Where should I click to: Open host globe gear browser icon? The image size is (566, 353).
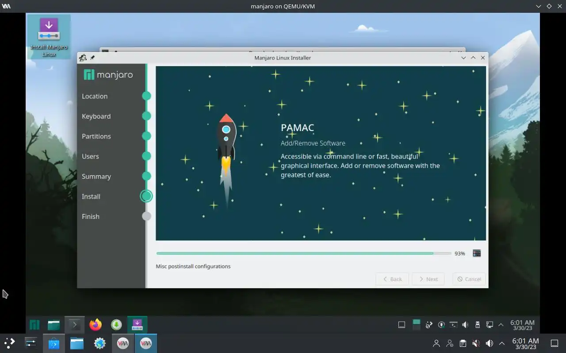pyautogui.click(x=100, y=343)
